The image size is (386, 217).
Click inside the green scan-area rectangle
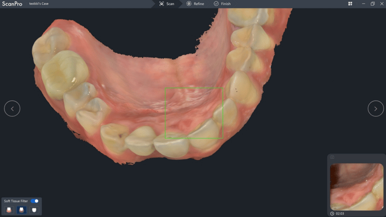click(x=194, y=113)
